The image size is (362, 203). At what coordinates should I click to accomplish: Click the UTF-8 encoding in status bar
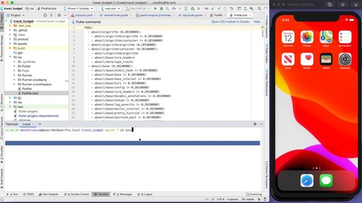[x=221, y=199]
